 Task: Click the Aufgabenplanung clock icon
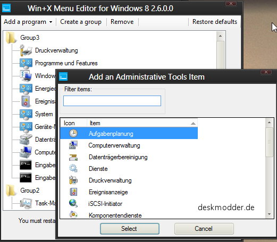click(73, 133)
